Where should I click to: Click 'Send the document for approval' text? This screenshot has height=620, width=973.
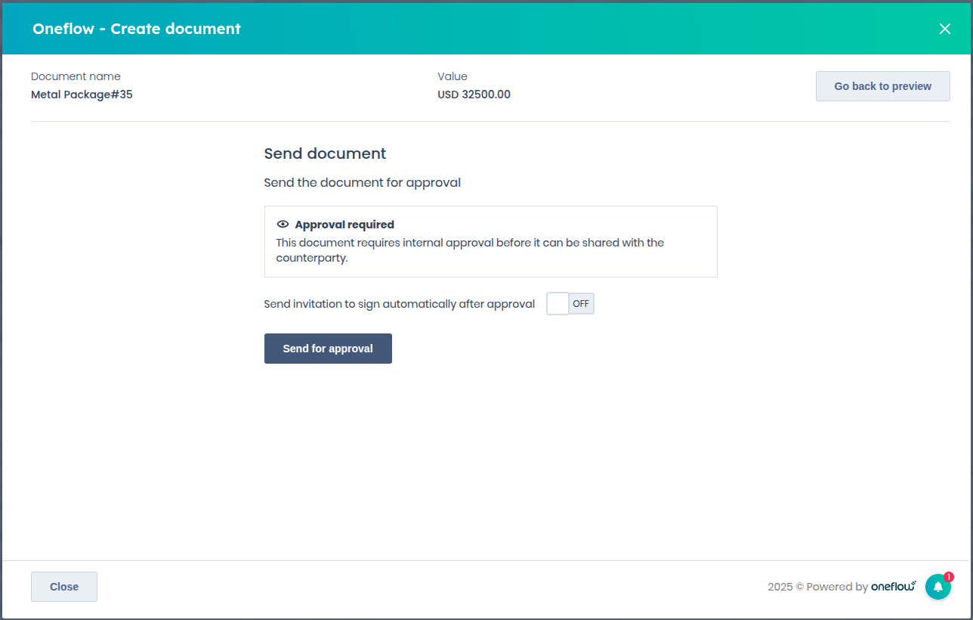[362, 182]
